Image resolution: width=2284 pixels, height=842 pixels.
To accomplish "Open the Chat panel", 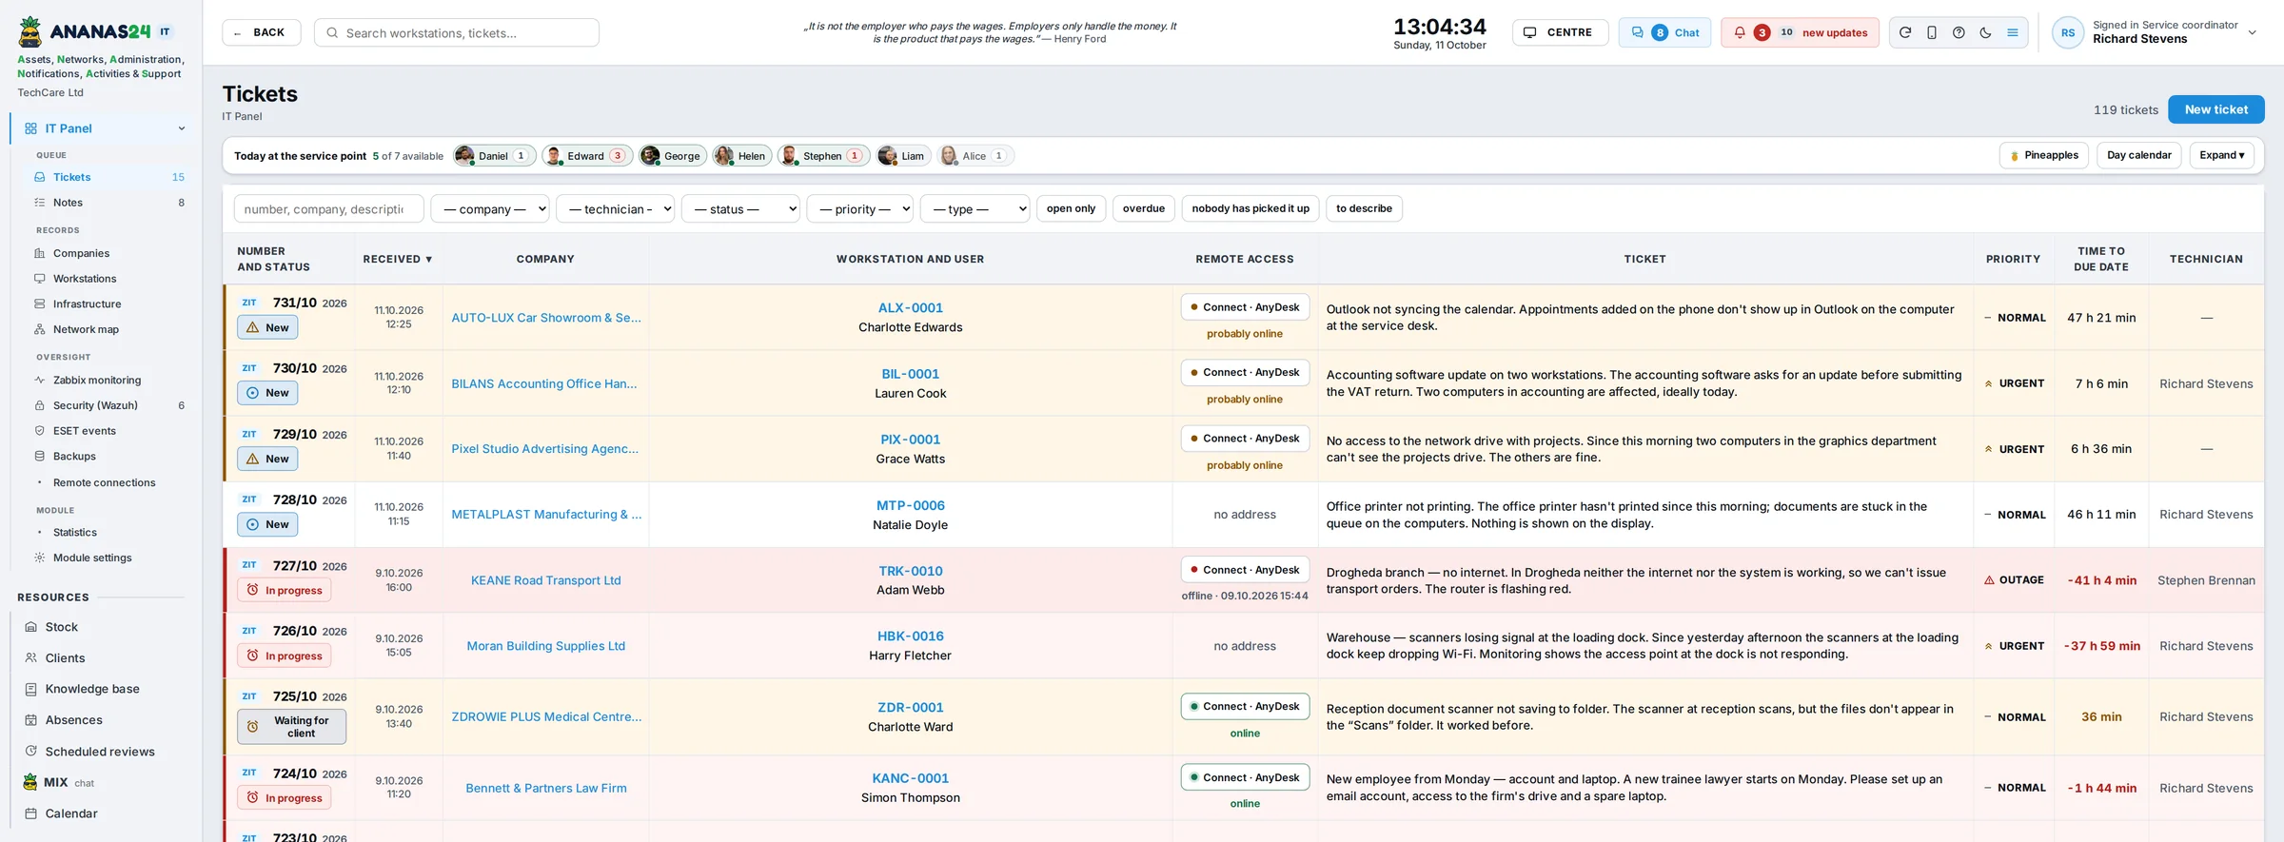I will pos(1664,32).
